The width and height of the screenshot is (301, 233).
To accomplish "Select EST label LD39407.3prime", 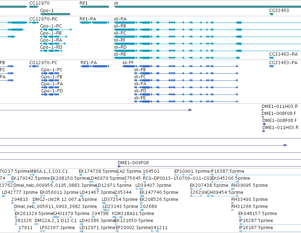I will (x=153, y=185).
